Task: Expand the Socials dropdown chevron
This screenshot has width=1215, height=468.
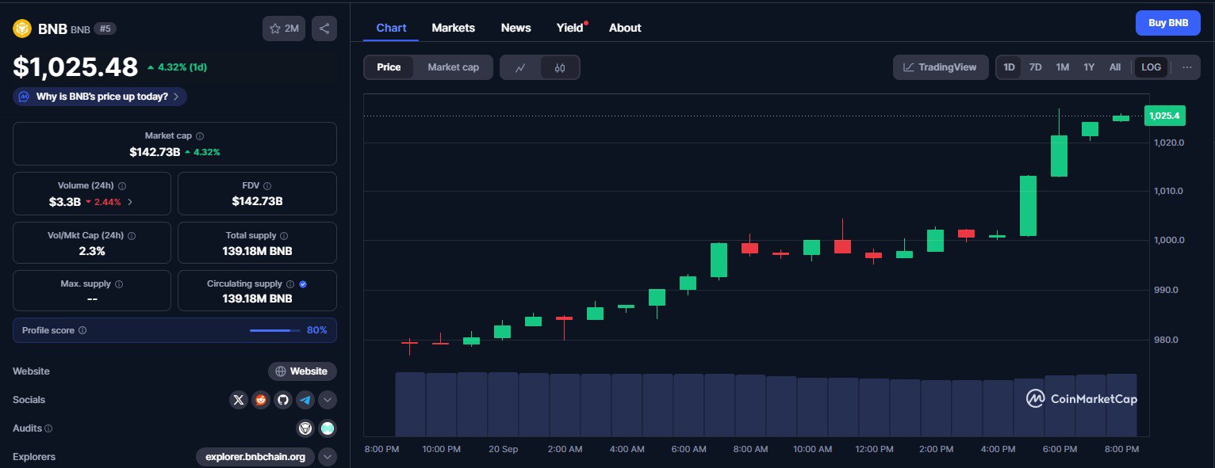Action: click(x=328, y=400)
